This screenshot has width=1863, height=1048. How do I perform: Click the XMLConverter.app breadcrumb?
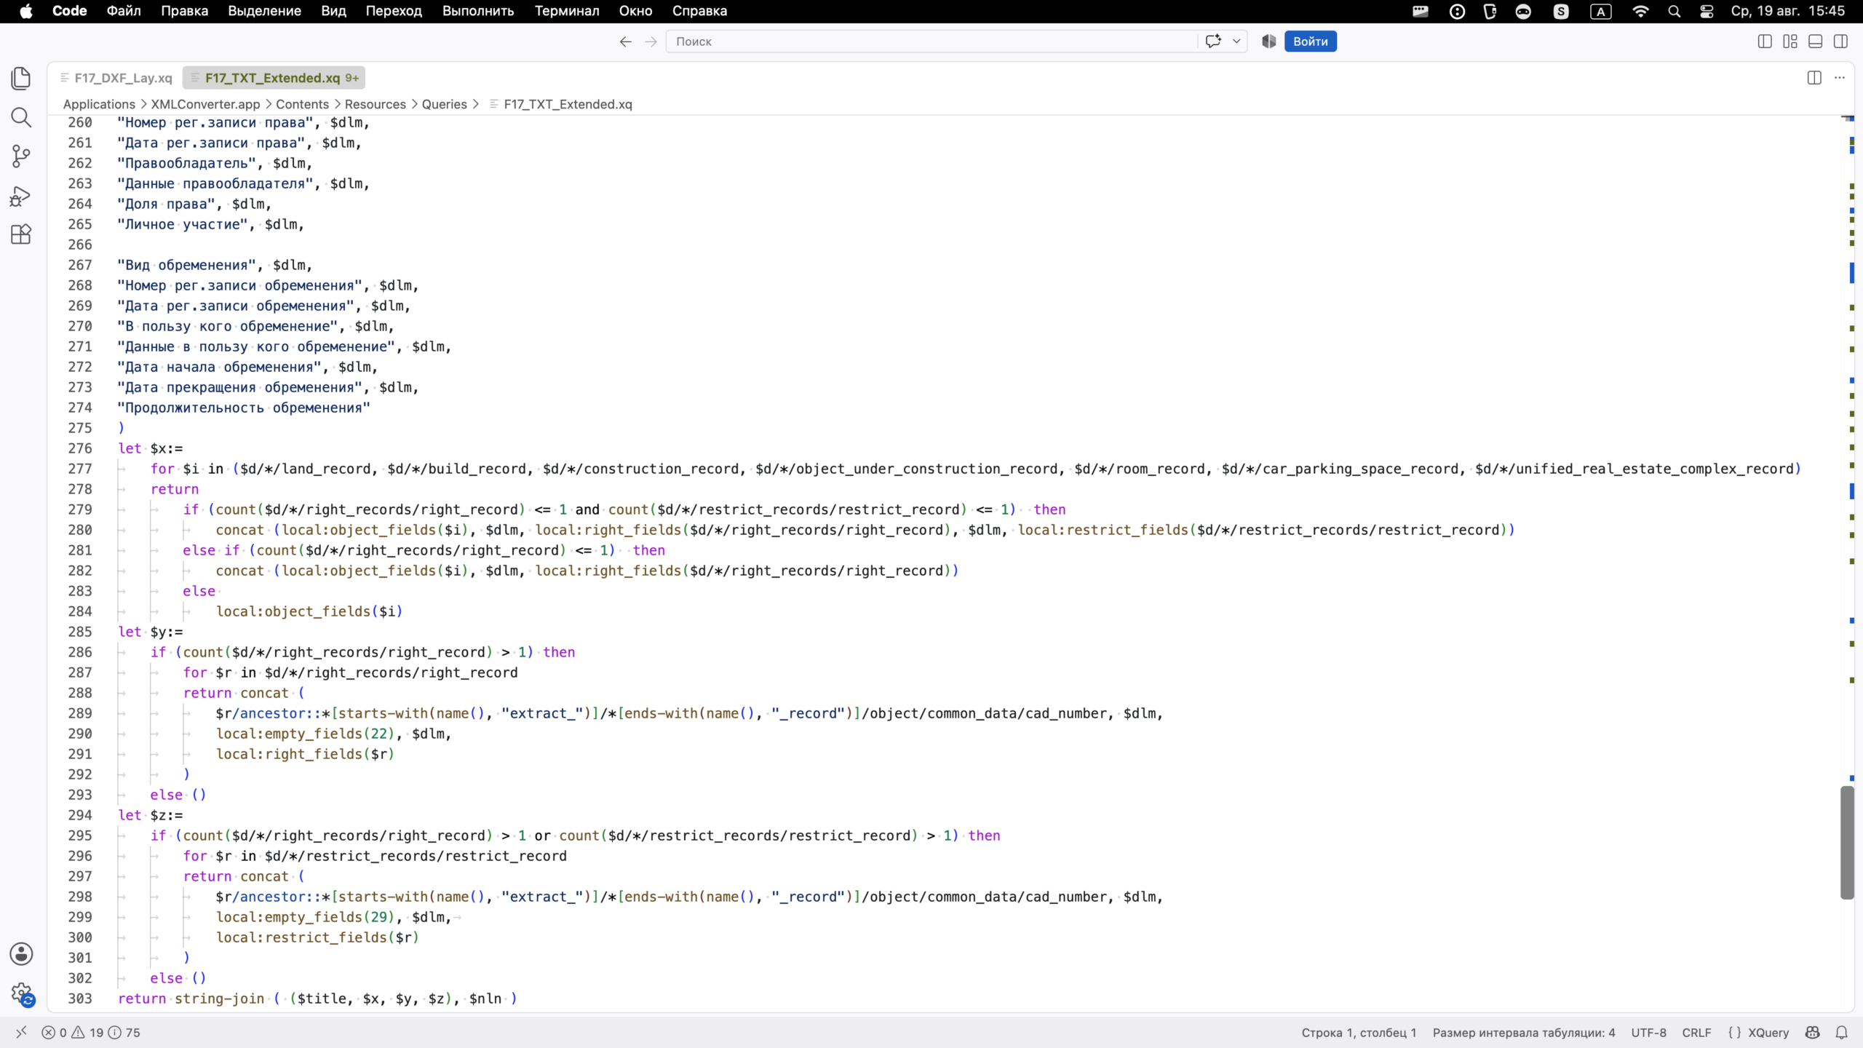coord(205,104)
